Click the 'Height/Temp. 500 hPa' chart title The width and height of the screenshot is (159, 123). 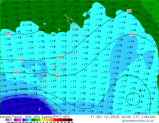[x=21, y=117]
